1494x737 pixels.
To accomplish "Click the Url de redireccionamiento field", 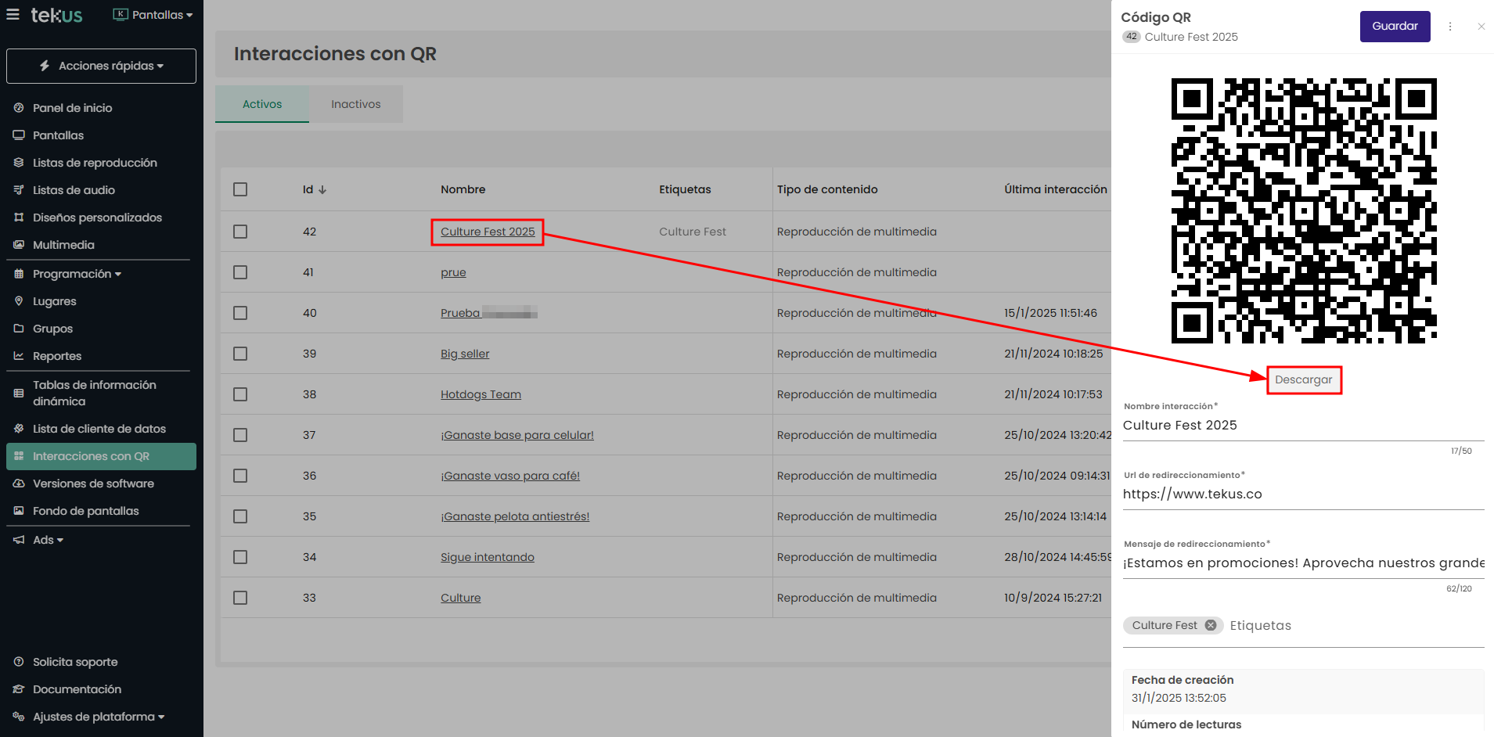I will tap(1302, 494).
